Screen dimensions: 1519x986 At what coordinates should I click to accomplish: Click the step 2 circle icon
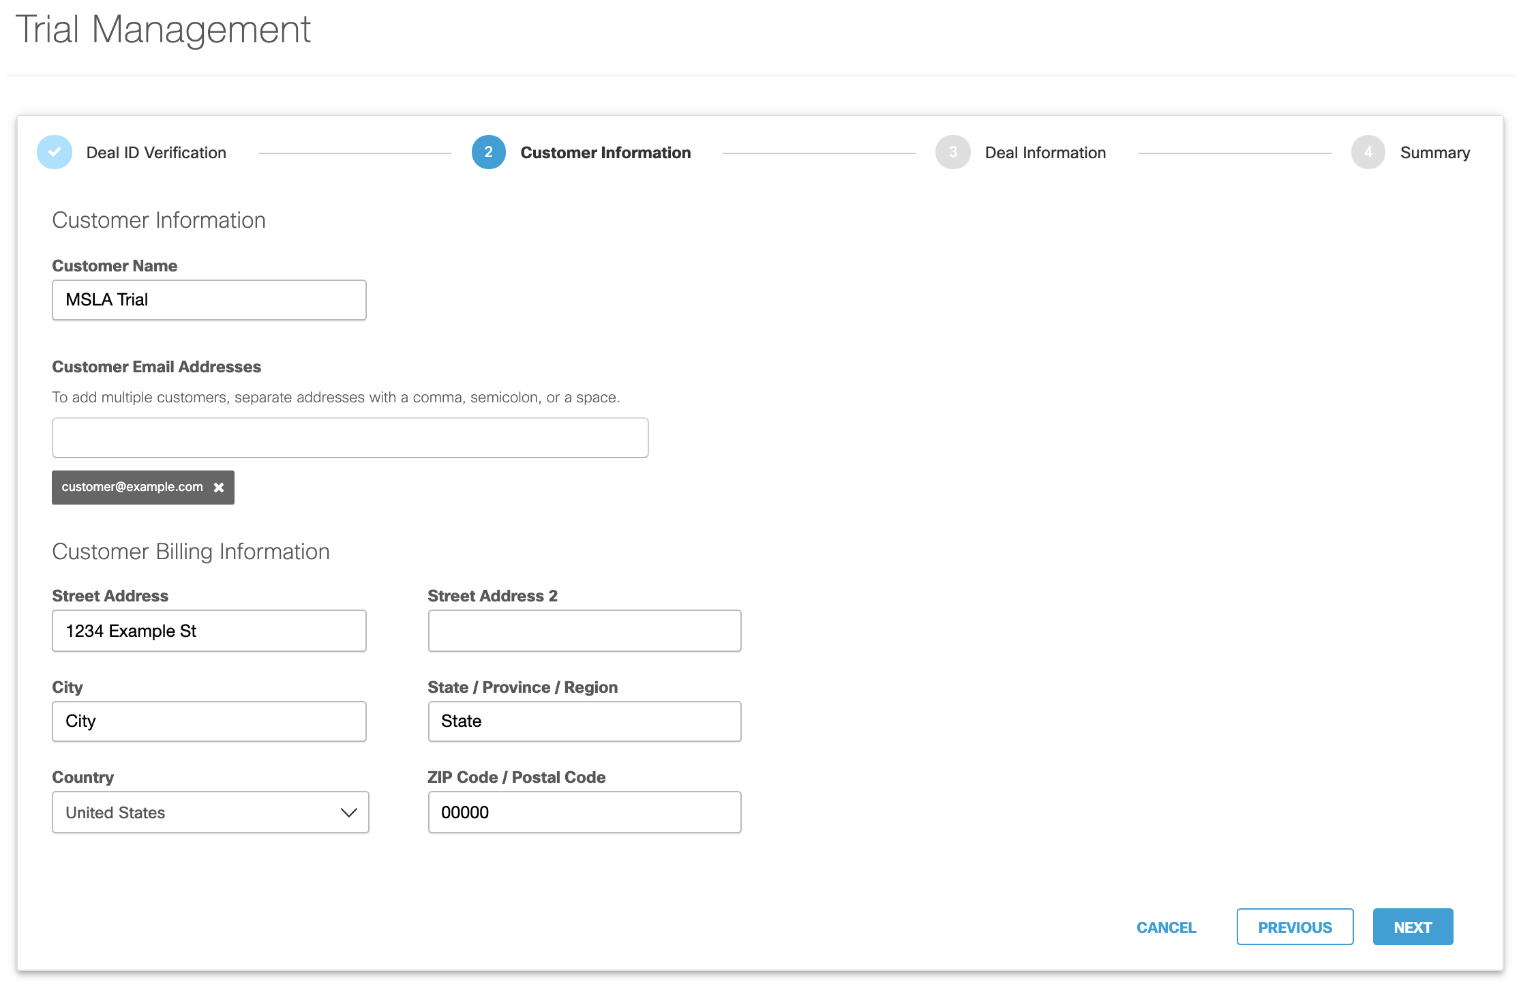pyautogui.click(x=488, y=152)
